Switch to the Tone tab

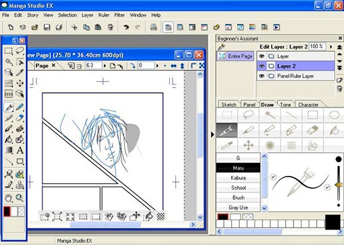[286, 104]
